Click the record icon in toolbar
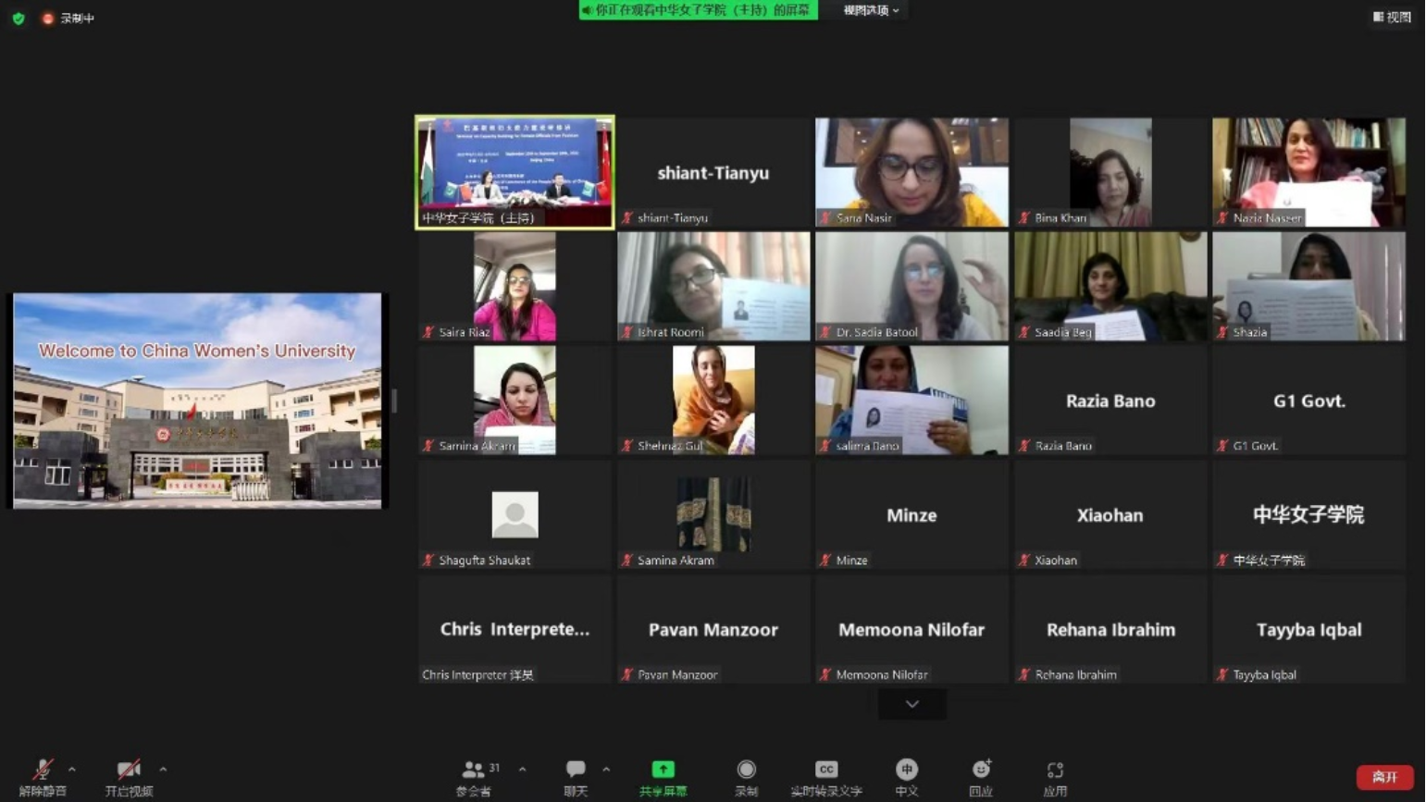This screenshot has width=1426, height=802. pos(746,770)
